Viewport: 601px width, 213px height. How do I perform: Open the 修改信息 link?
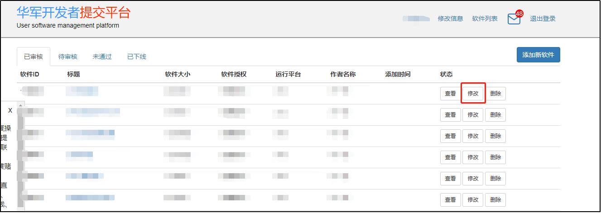tap(450, 19)
